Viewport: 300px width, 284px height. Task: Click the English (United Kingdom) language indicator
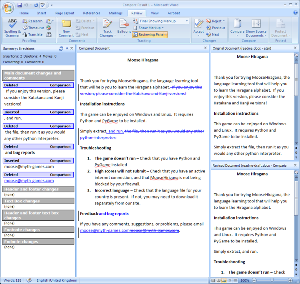pyautogui.click(x=57, y=280)
